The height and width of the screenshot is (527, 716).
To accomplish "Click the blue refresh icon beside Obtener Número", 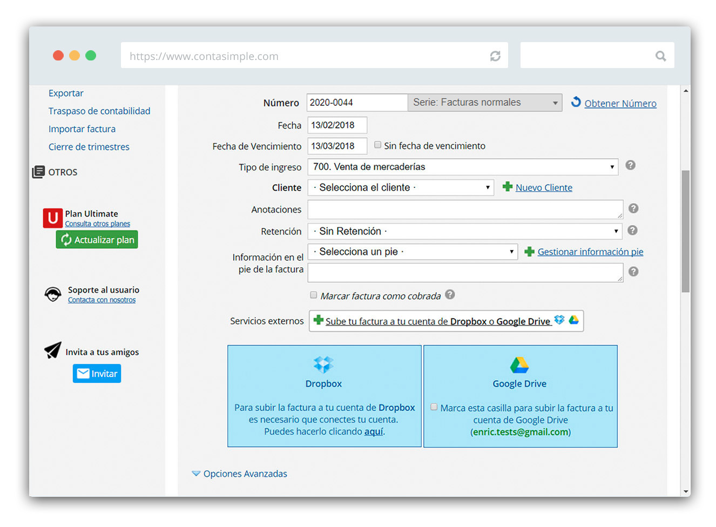I will 576,102.
